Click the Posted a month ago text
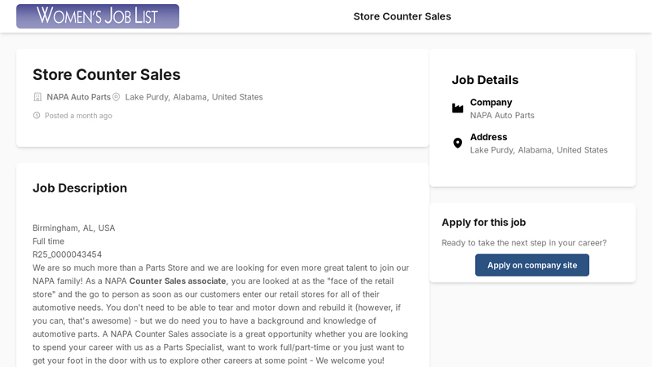This screenshot has height=367, width=652. [78, 116]
